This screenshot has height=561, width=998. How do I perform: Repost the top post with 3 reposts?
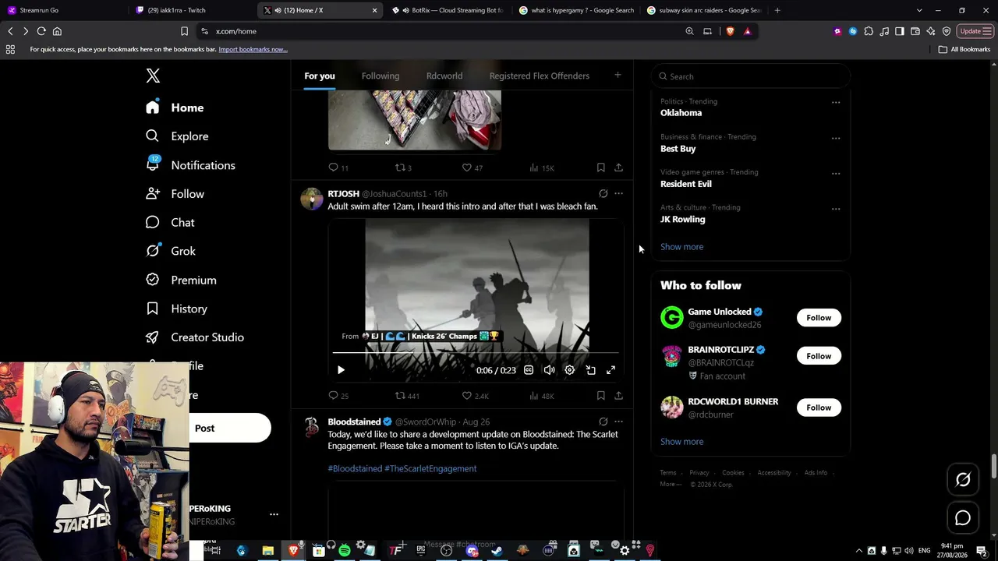coord(403,168)
